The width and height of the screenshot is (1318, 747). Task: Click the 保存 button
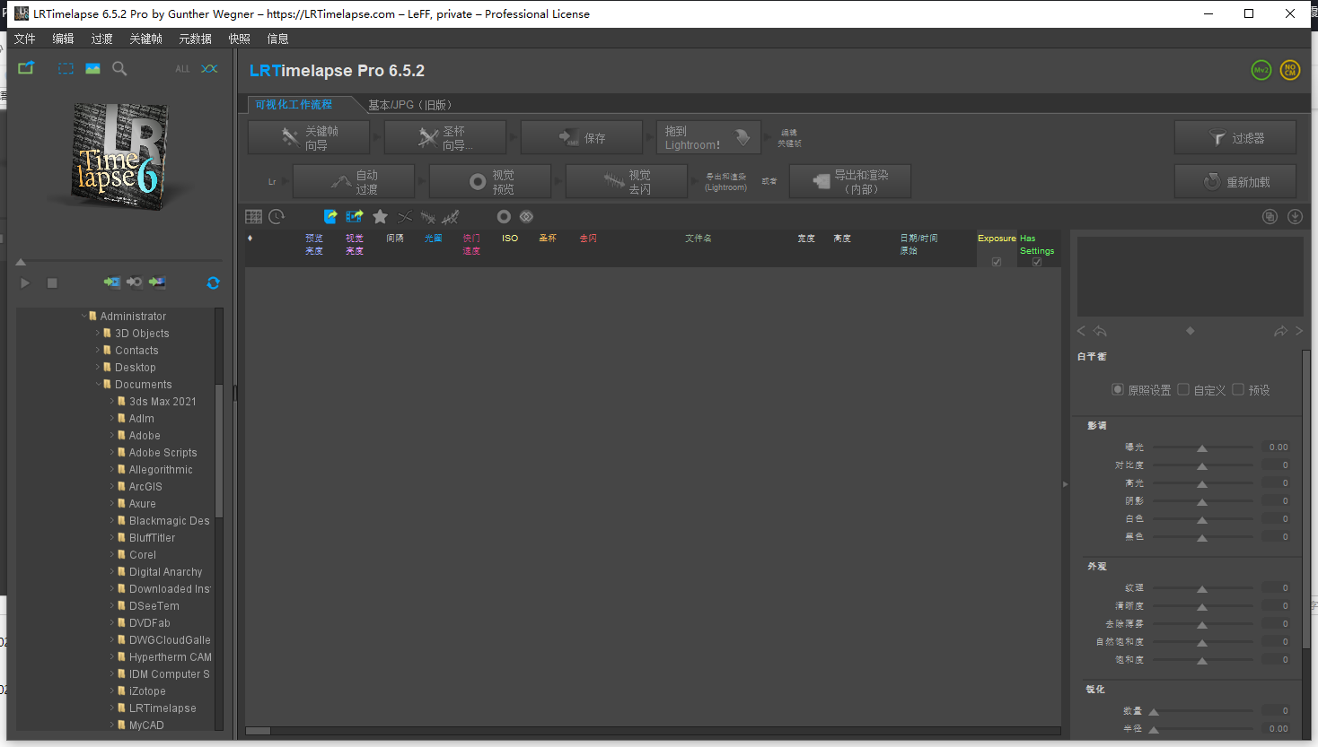[582, 137]
